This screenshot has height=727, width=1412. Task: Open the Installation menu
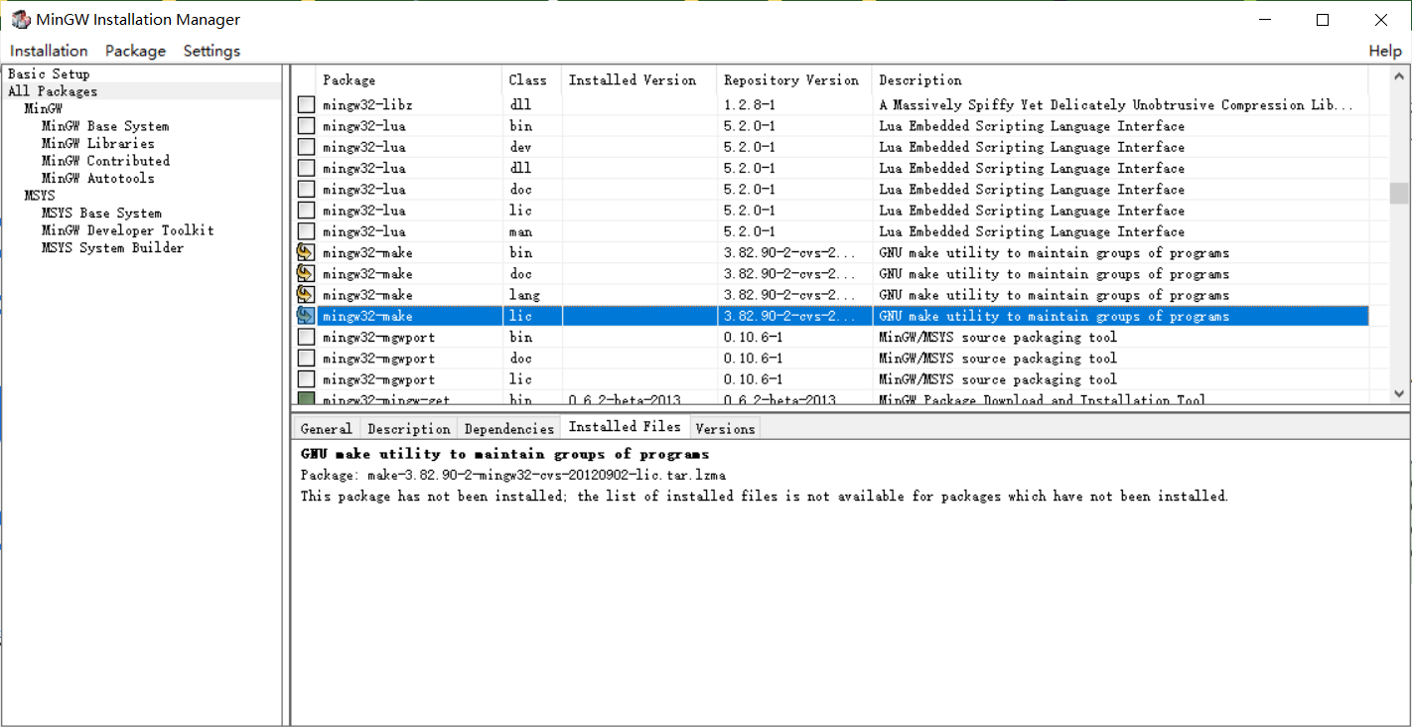pos(49,51)
